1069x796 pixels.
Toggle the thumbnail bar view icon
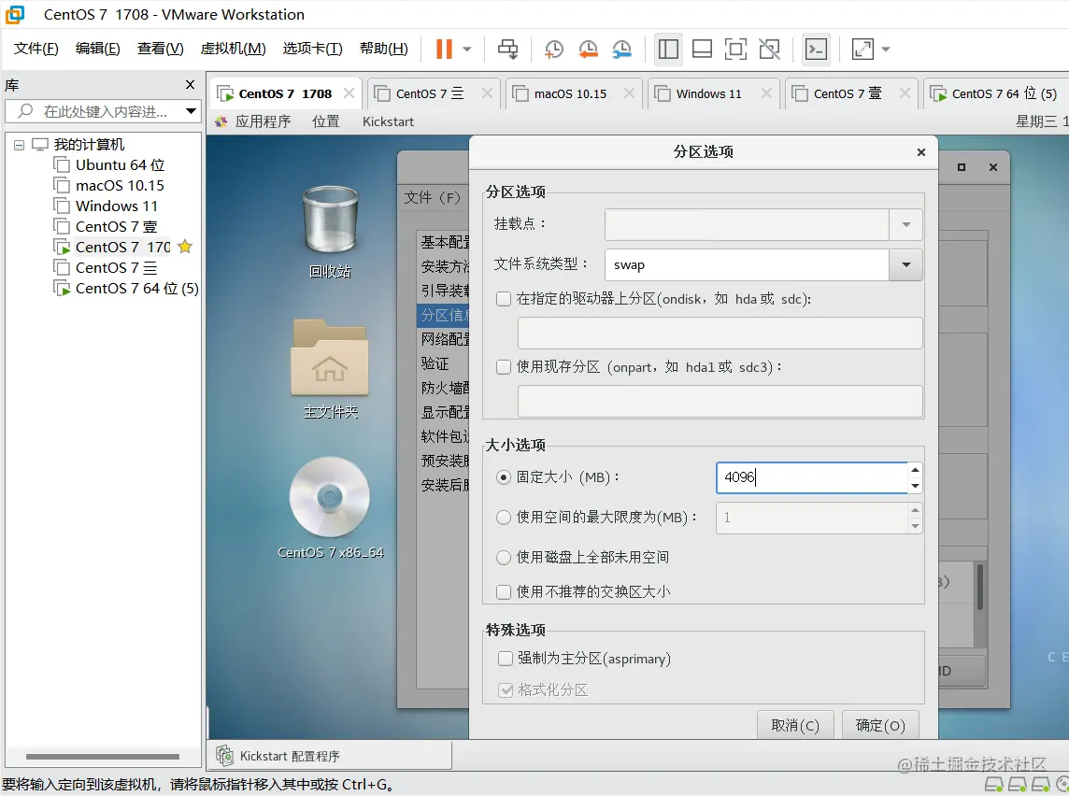[x=702, y=50]
